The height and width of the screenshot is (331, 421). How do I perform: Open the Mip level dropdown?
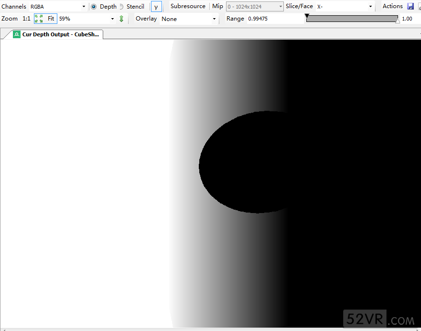coord(255,7)
